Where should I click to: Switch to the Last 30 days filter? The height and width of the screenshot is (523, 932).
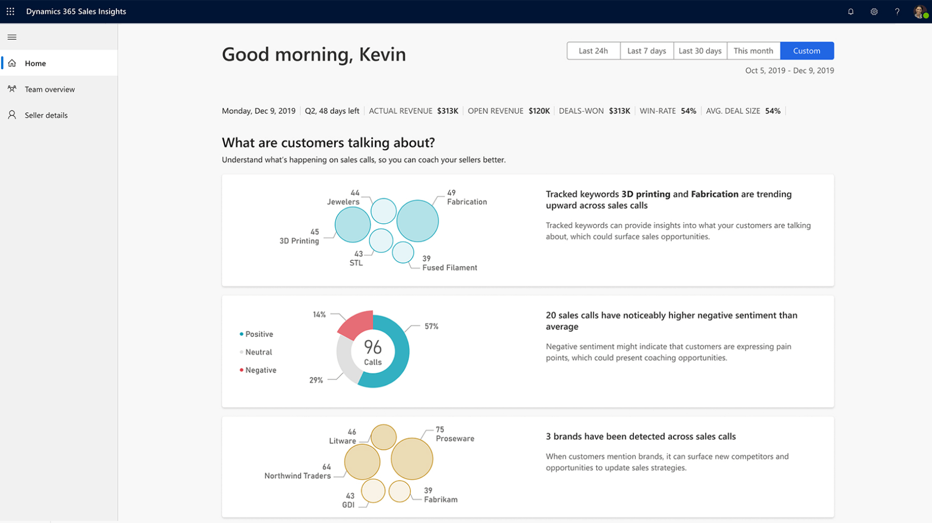700,50
